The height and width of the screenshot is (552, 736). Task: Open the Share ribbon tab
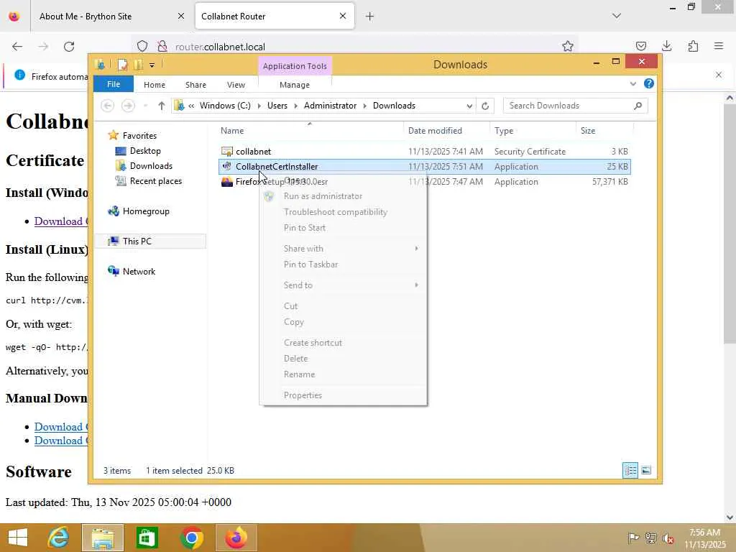click(x=195, y=85)
